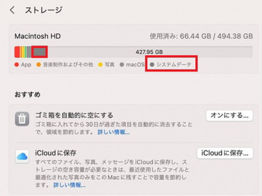Click the オンにする... button
Screen dimensions: 262x196
click(x=229, y=116)
